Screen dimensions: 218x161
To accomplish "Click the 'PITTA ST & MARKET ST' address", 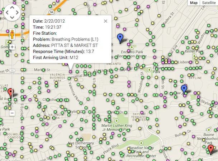I will (x=75, y=45).
